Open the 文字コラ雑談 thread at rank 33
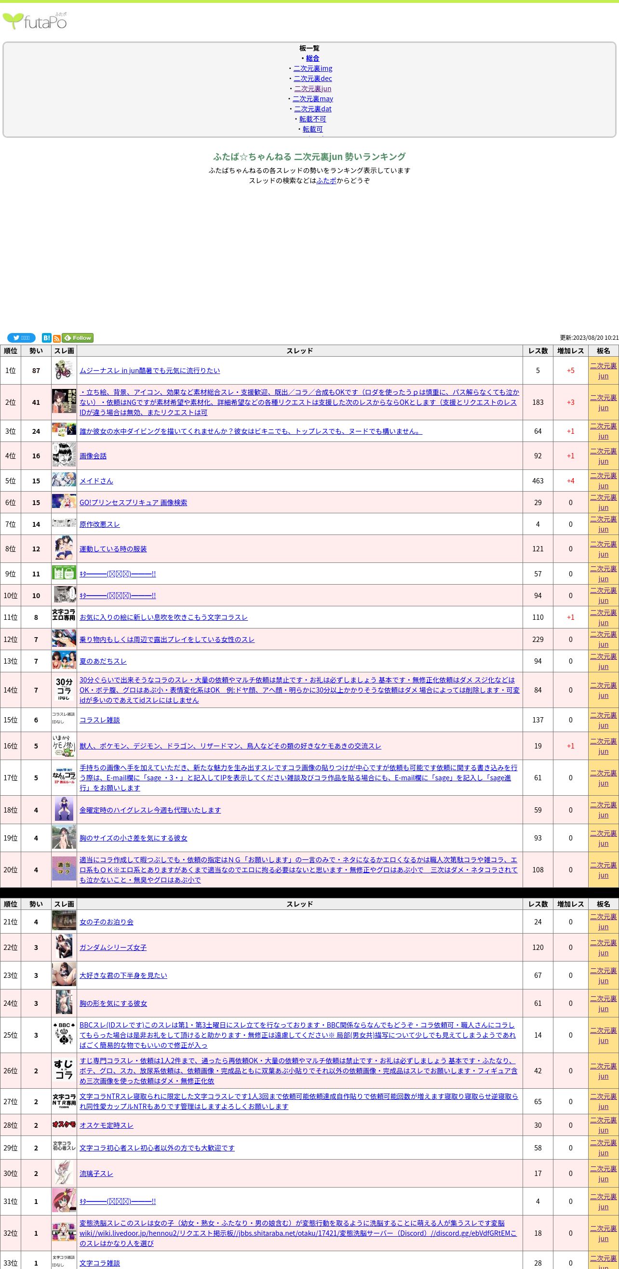619x1269 pixels. (x=100, y=1263)
